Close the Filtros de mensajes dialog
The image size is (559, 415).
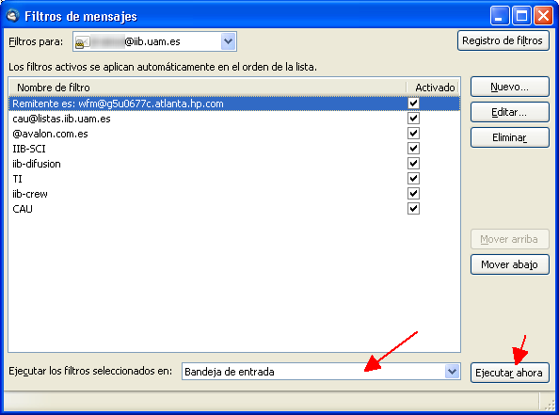point(543,16)
